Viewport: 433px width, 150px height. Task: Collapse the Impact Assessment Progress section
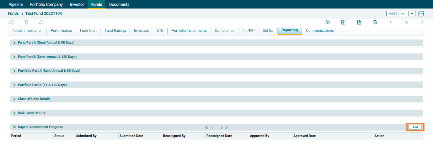click(x=14, y=127)
